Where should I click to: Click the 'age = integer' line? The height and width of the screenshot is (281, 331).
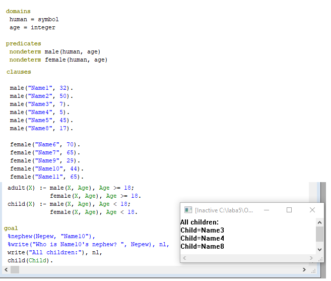pyautogui.click(x=32, y=27)
